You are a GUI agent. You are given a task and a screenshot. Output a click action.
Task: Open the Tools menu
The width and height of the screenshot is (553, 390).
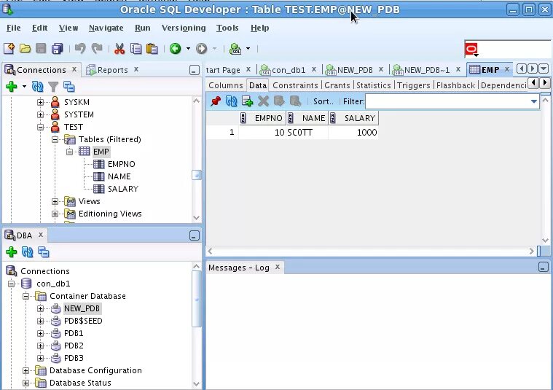coord(227,28)
